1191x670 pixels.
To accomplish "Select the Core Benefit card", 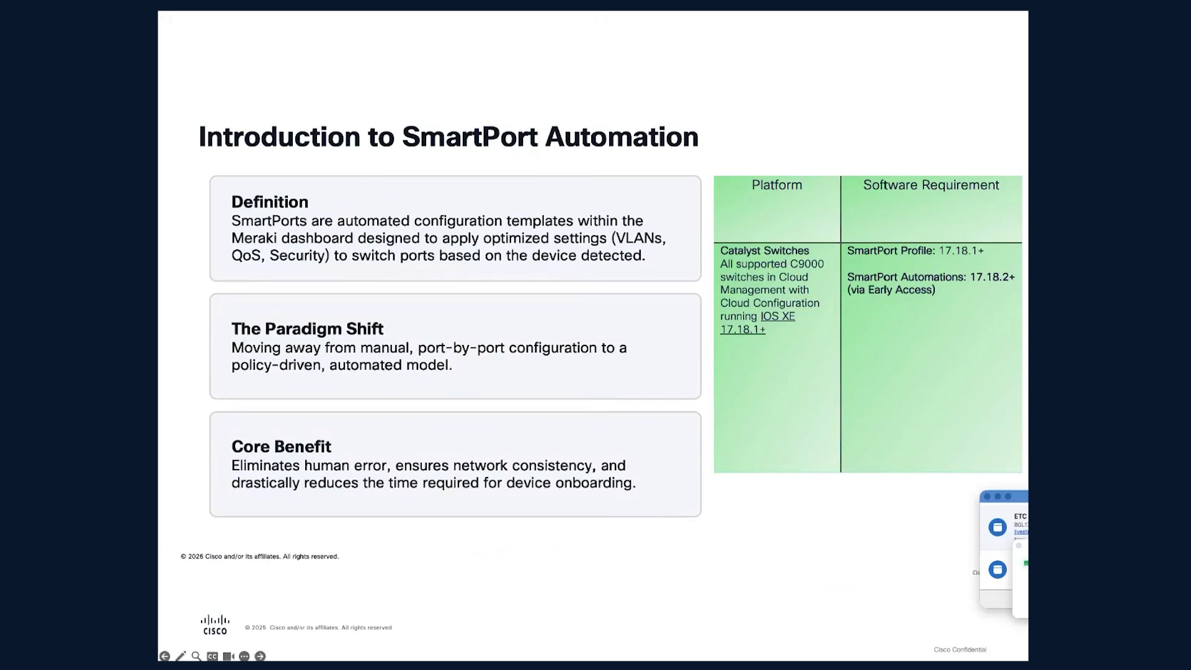I will pos(455,464).
